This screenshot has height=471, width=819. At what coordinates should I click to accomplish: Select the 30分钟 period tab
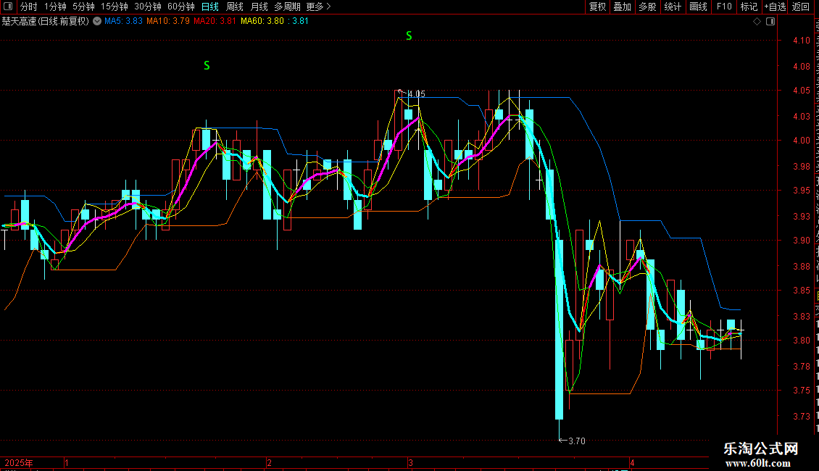(148, 7)
